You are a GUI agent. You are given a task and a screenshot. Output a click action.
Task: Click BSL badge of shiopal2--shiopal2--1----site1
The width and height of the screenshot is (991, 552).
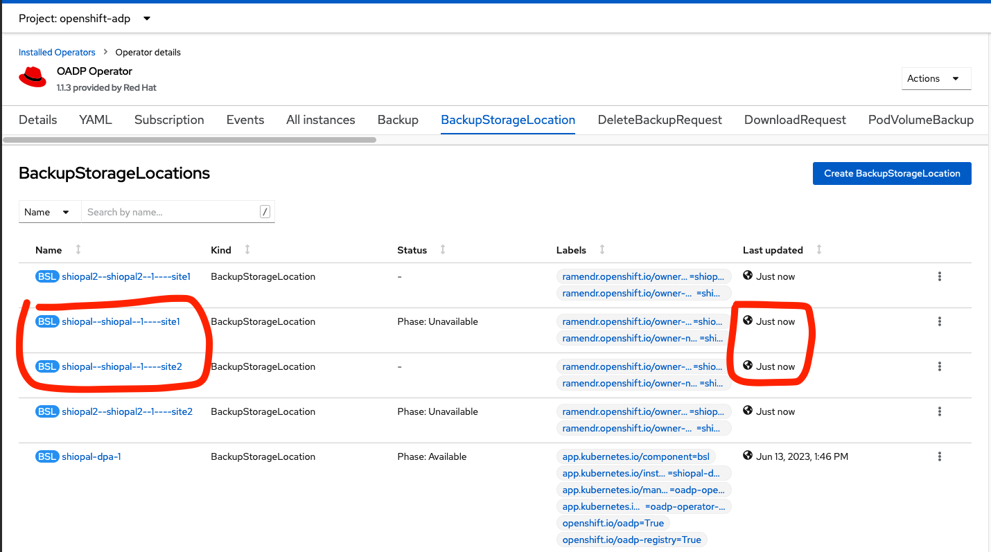coord(47,276)
